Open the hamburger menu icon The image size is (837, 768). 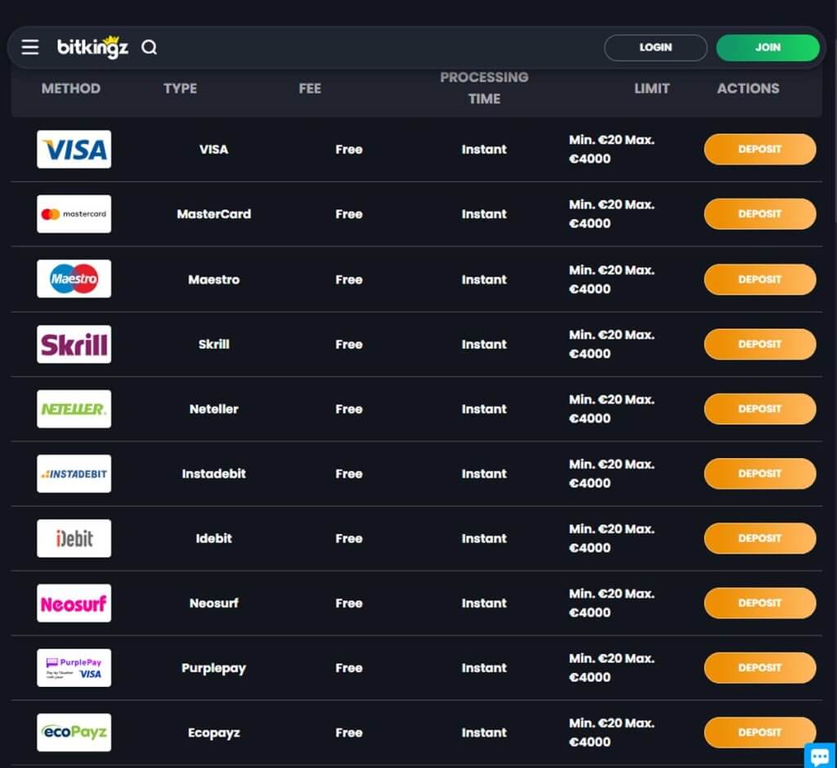pyautogui.click(x=30, y=47)
